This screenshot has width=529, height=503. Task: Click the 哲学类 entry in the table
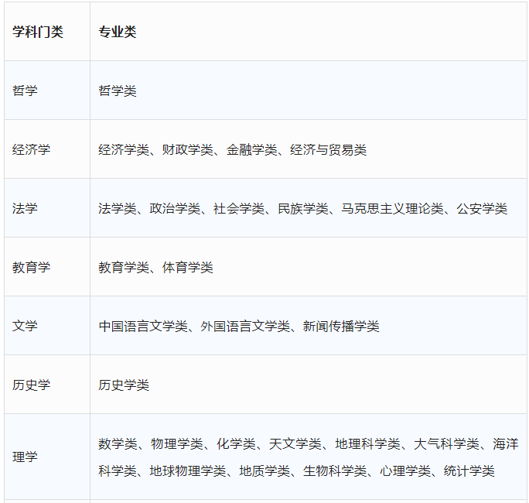pos(117,91)
